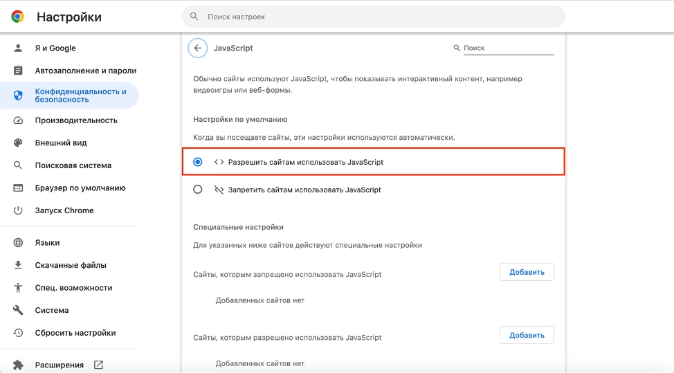Click Добавить for allowed JavaScript sites
The image size is (674, 373).
point(527,335)
